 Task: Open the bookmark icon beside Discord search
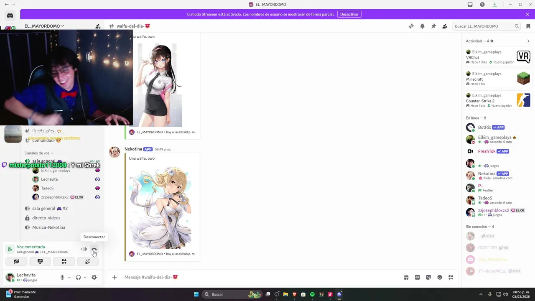pyautogui.click(x=528, y=26)
